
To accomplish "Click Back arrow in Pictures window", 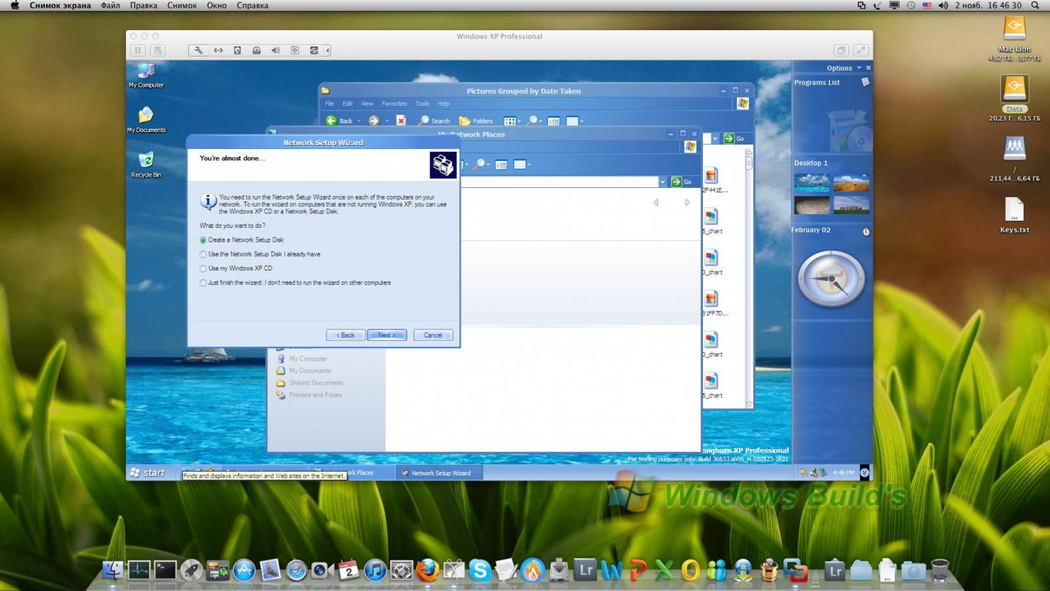I will pyautogui.click(x=340, y=121).
